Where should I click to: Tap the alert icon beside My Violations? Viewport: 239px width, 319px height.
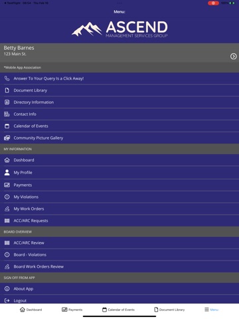click(7, 197)
